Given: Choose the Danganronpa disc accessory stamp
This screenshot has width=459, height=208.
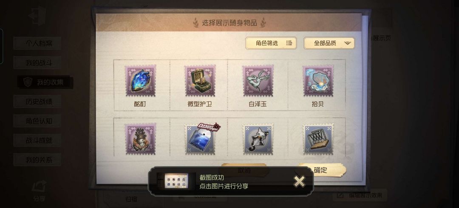Looking at the screenshot, I should tap(200, 139).
